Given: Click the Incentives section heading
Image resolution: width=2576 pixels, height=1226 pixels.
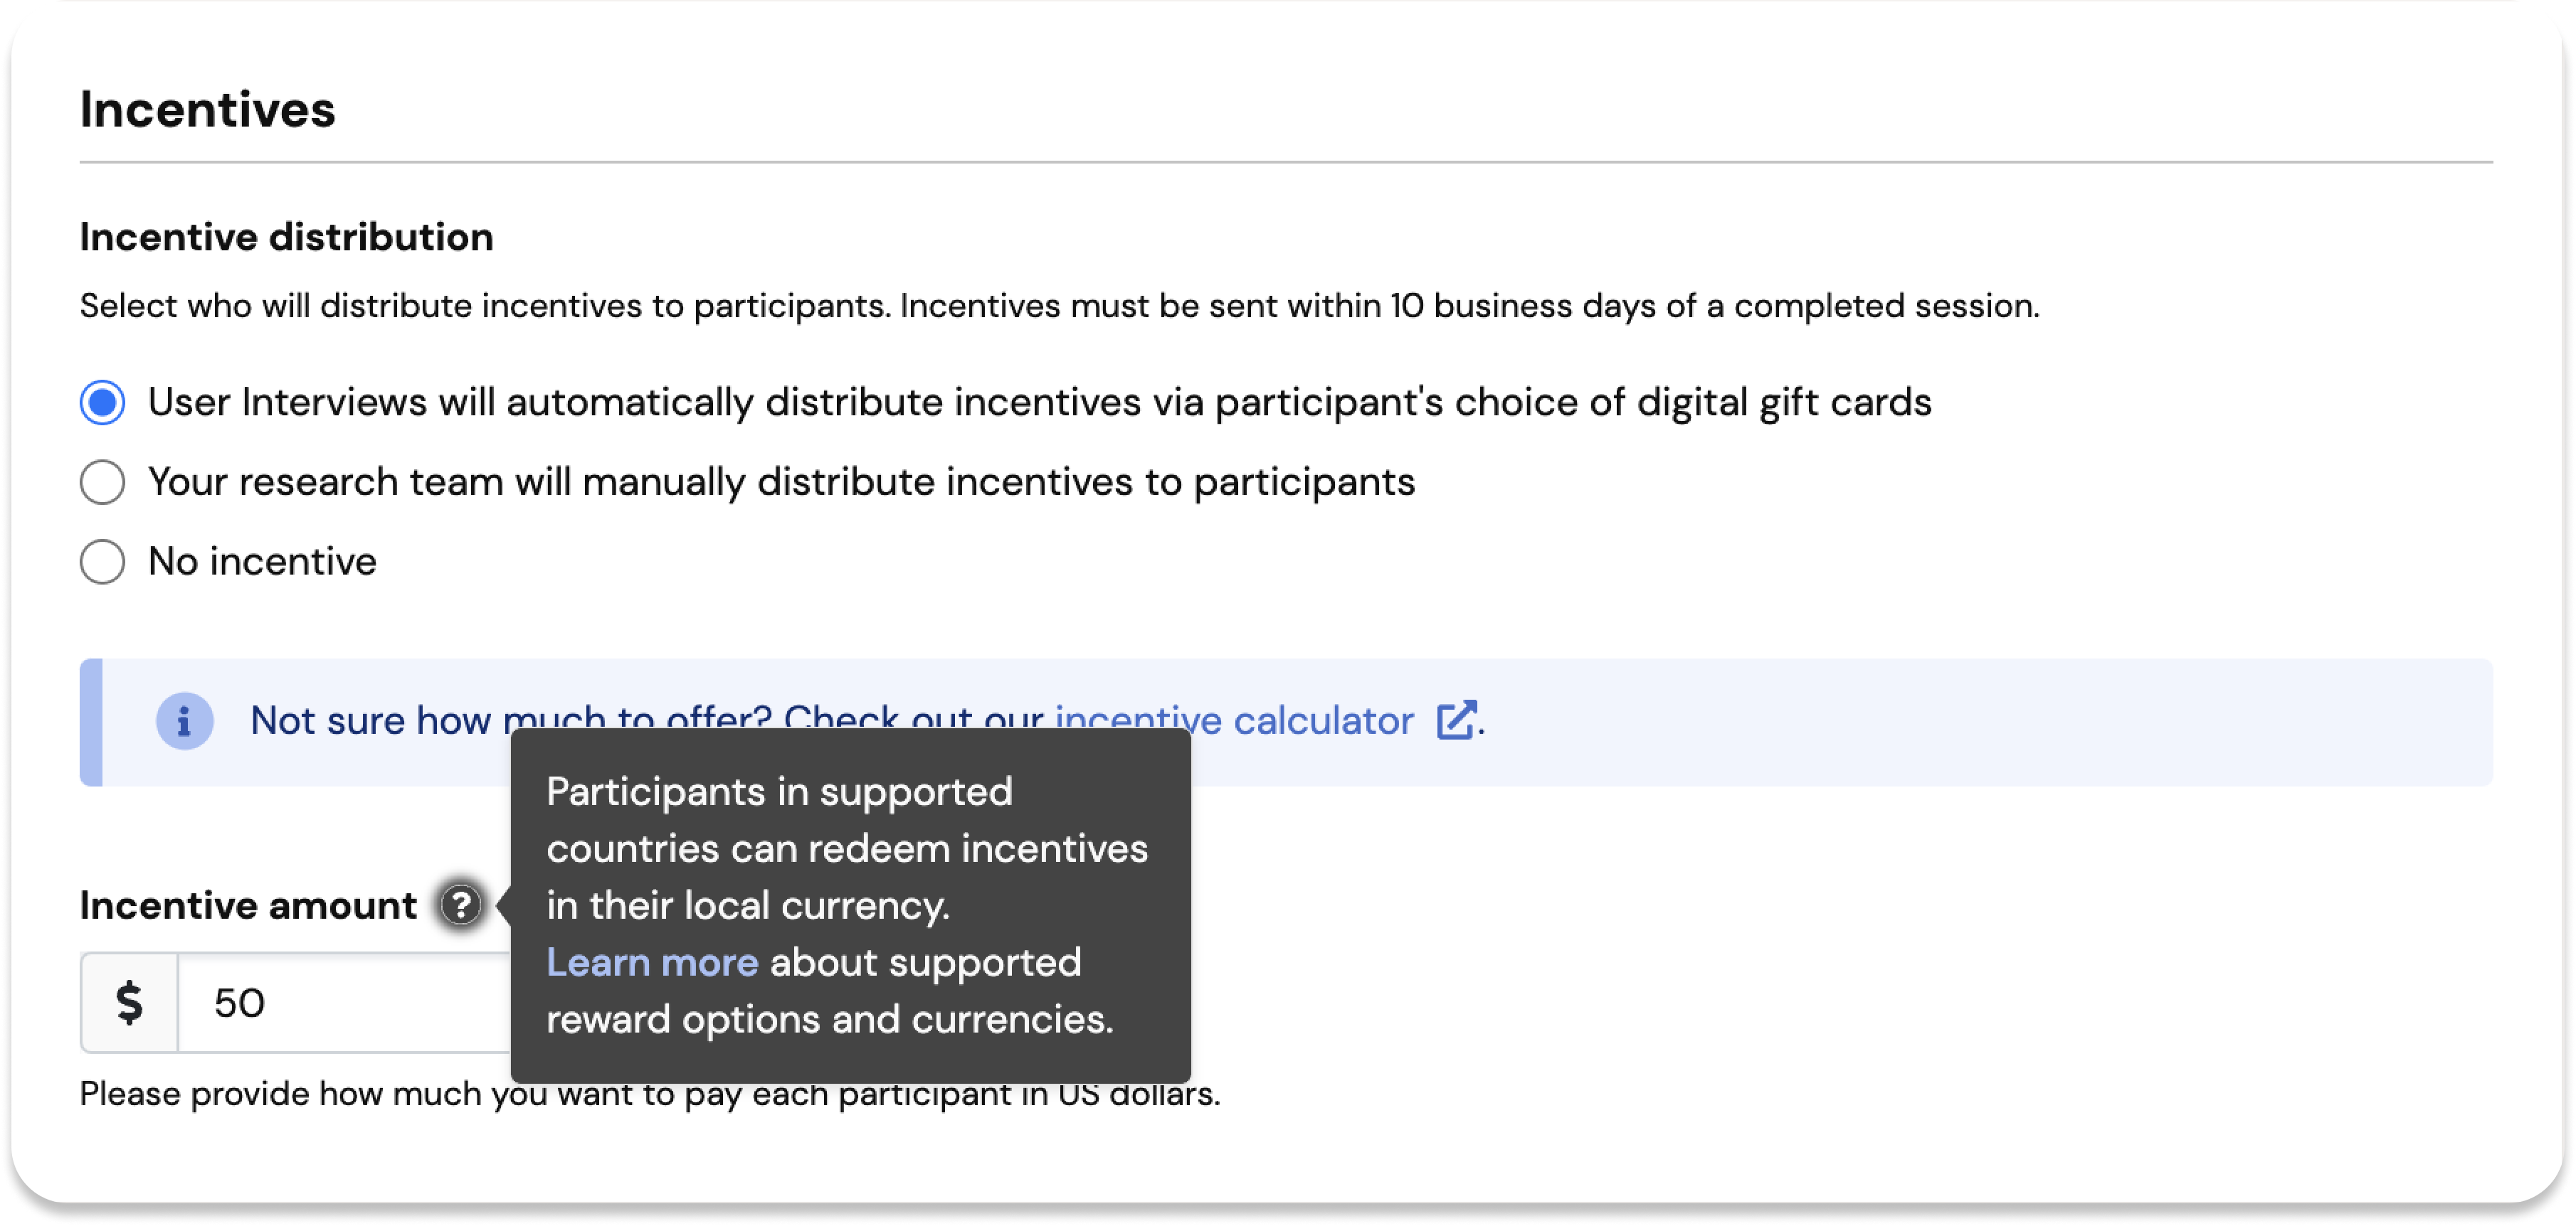Looking at the screenshot, I should [207, 109].
